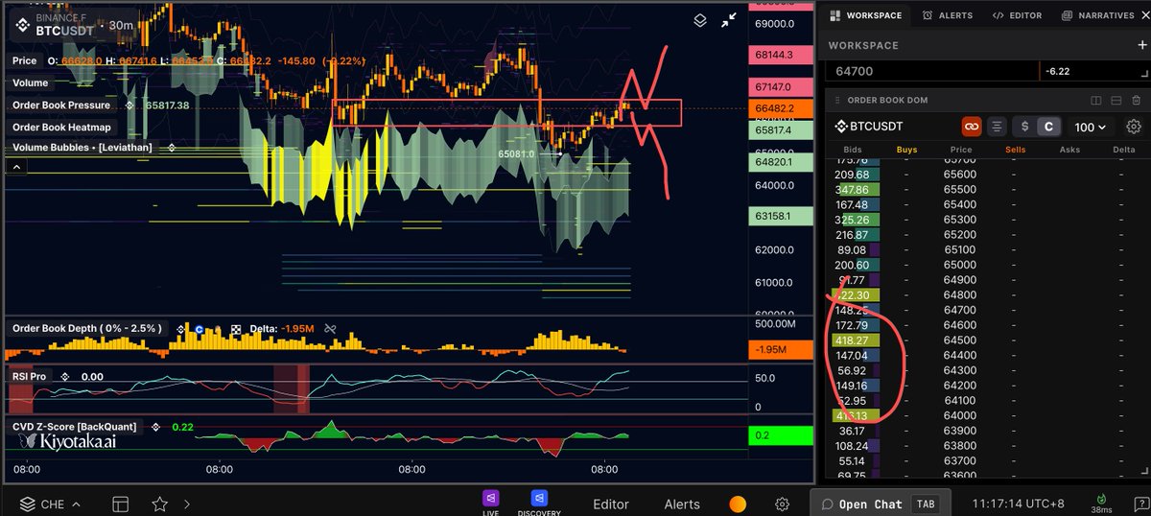Image resolution: width=1151 pixels, height=516 pixels.
Task: Click the CVD Z-Score [BackQuant] label
Action: pyautogui.click(x=75, y=426)
